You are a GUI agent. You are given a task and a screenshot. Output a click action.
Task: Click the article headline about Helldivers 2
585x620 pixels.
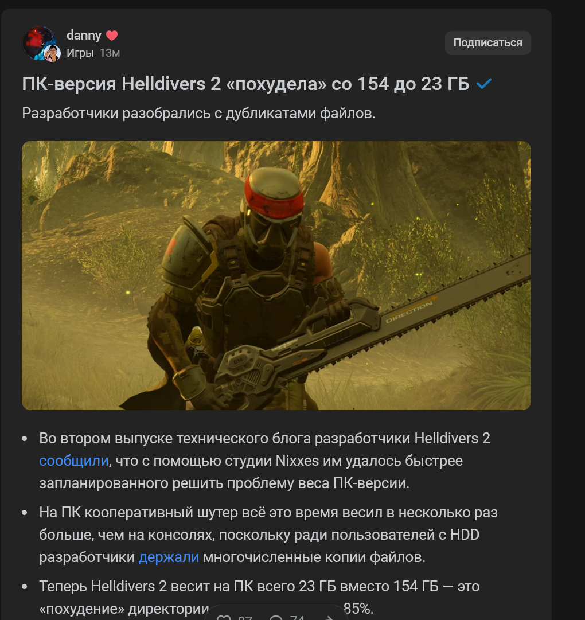[245, 84]
